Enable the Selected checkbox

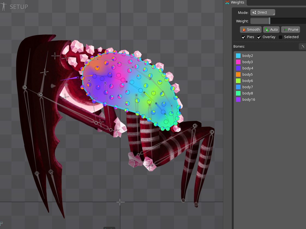280,37
